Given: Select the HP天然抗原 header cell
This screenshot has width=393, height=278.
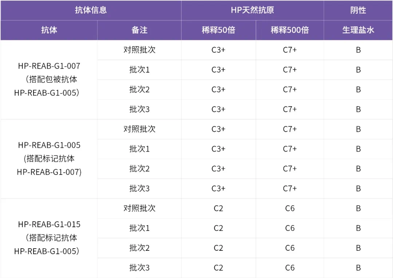Looking at the screenshot, I should pos(252,10).
